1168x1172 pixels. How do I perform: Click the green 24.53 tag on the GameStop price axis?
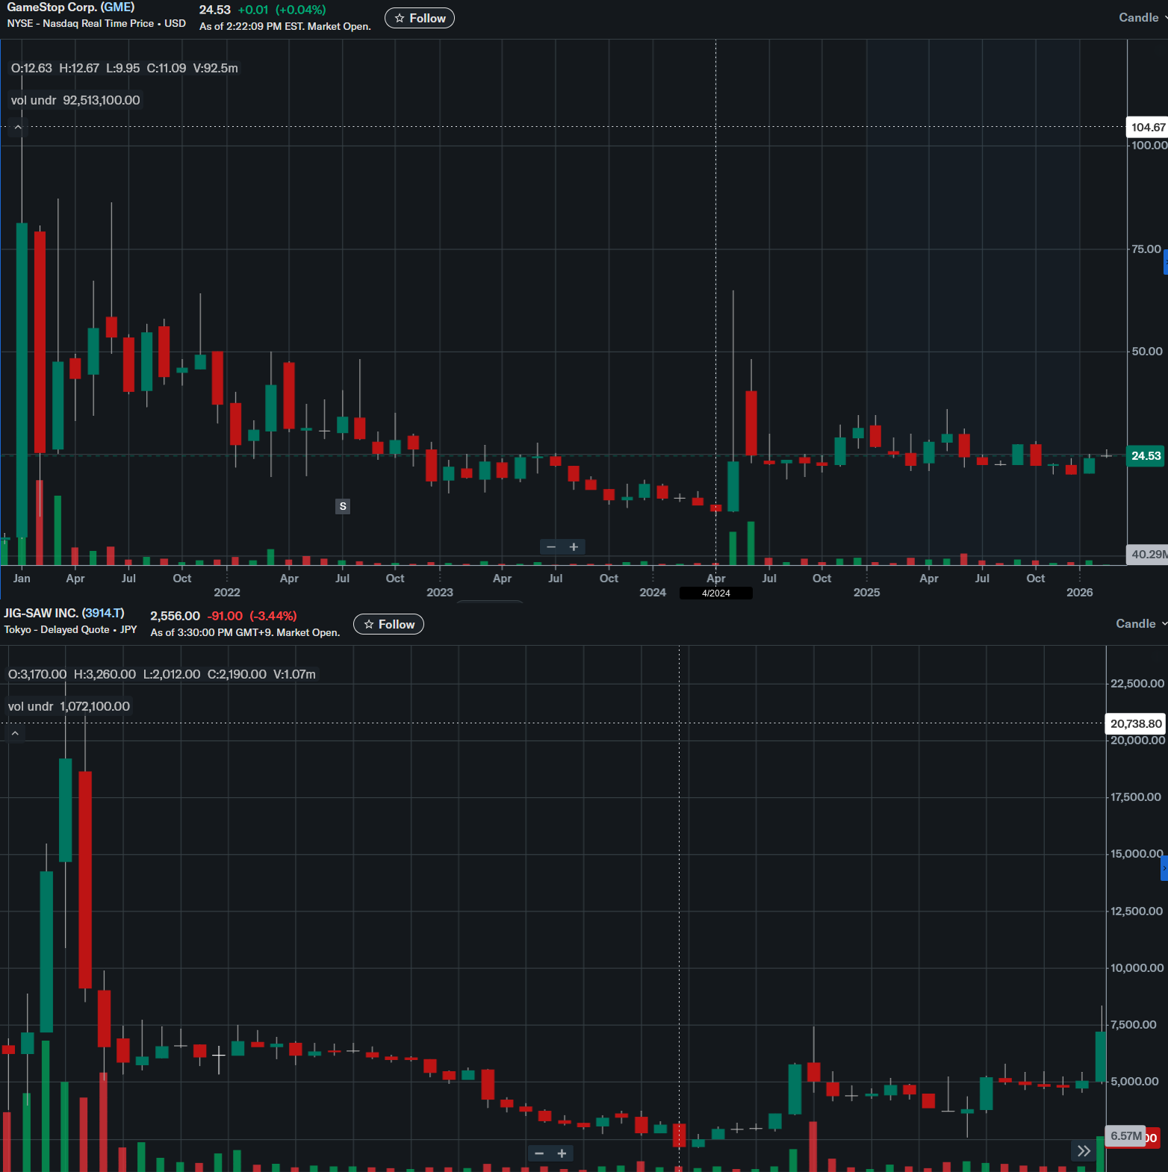click(1146, 455)
